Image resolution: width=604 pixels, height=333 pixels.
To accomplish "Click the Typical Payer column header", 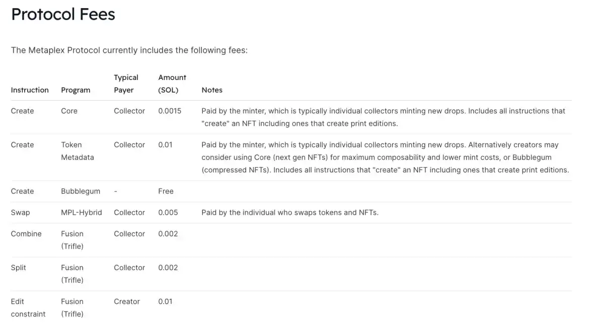I will click(126, 84).
